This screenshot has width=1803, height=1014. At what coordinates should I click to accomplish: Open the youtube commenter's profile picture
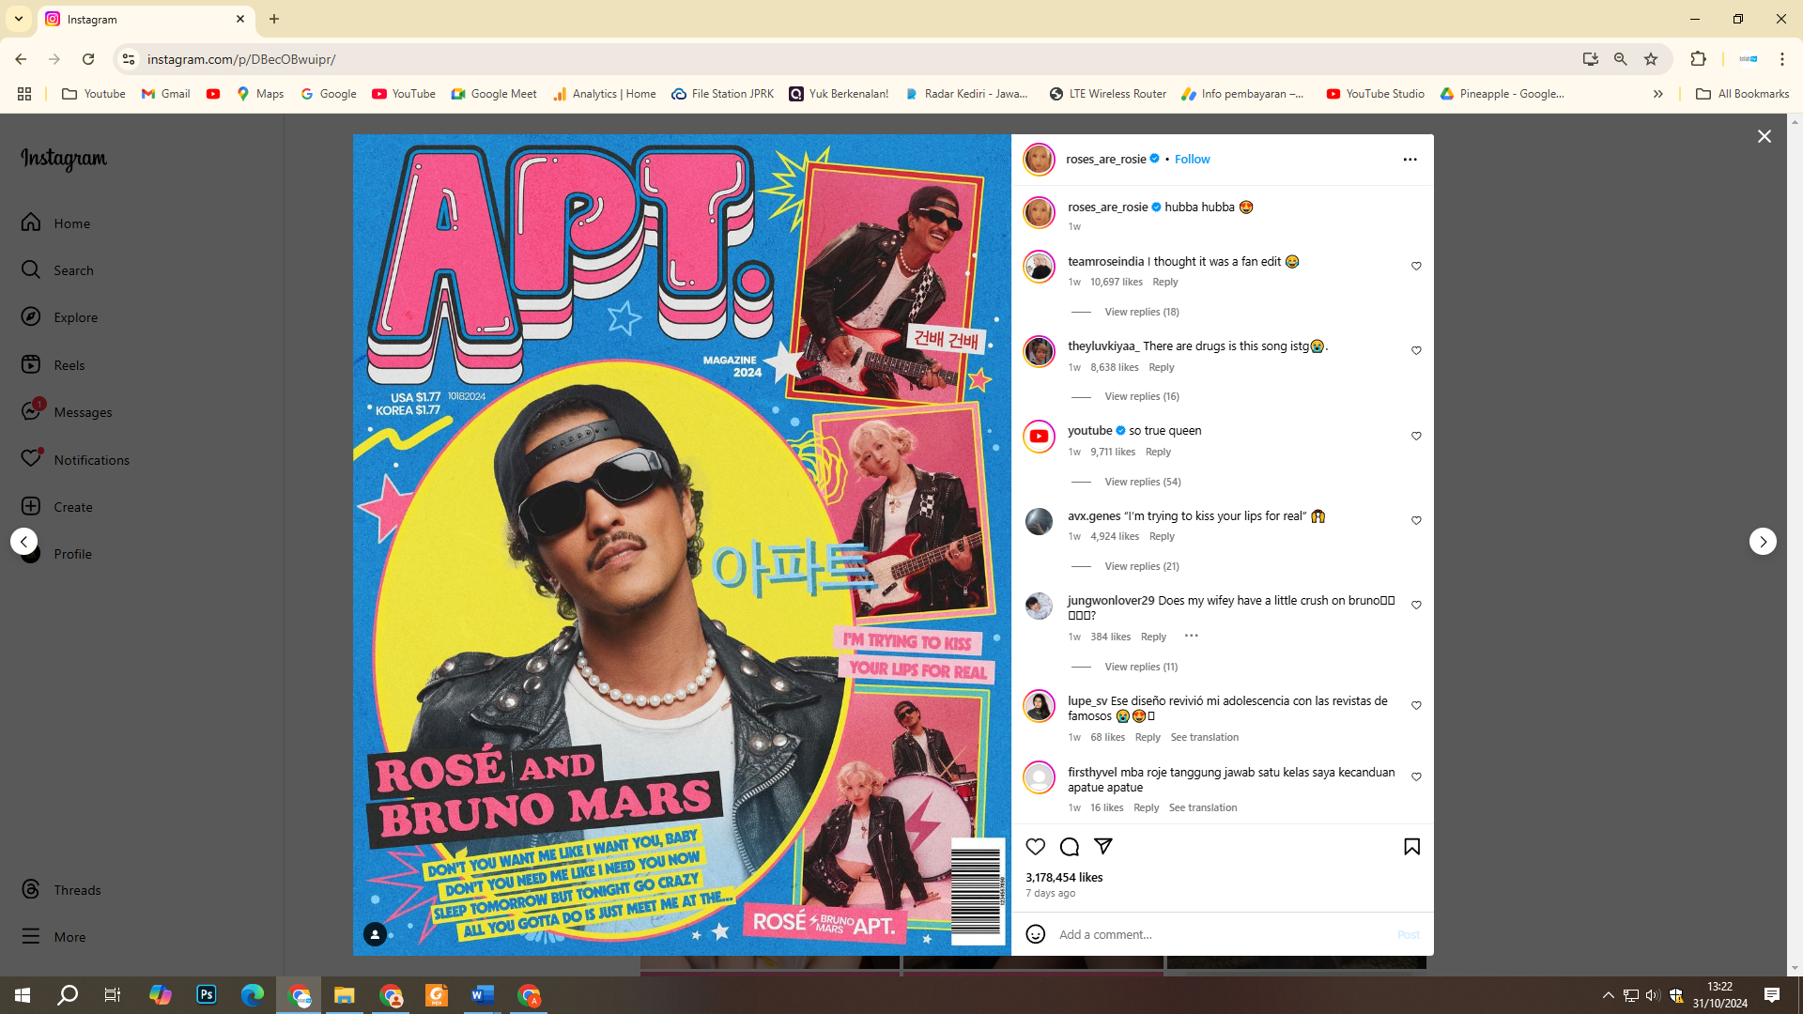coord(1039,437)
